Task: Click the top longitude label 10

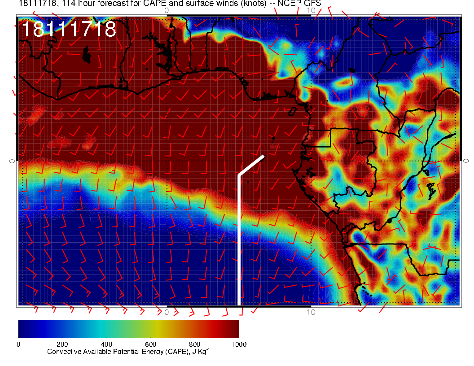Action: coord(311,10)
